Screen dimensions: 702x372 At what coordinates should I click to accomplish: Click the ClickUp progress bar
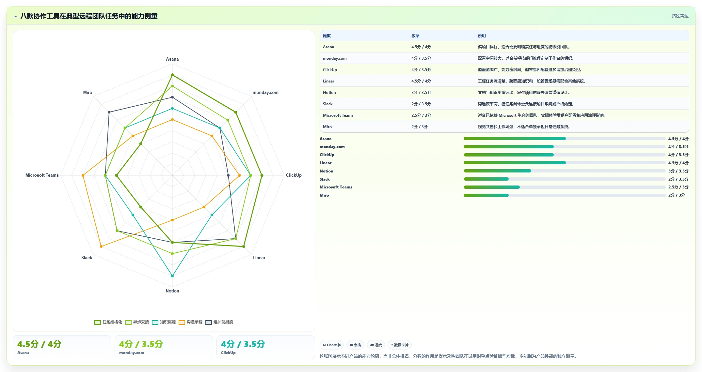pos(564,155)
